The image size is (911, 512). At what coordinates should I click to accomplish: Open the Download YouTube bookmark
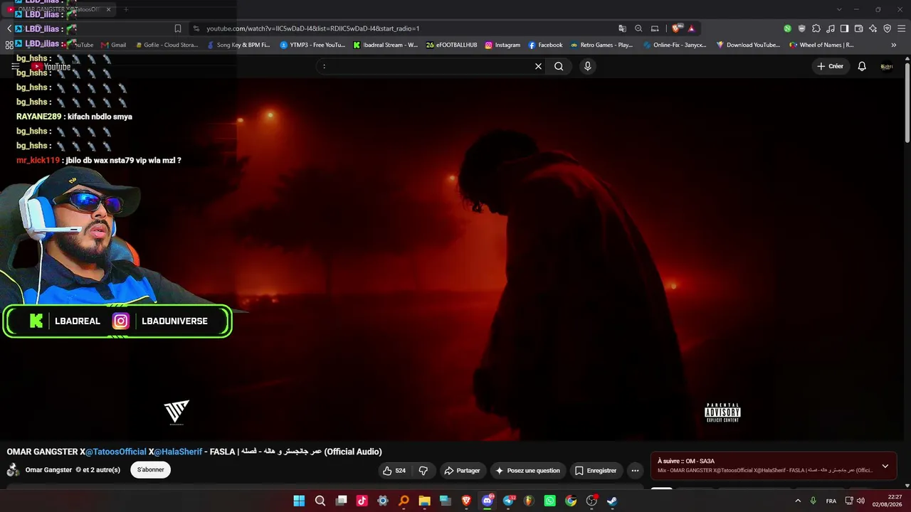pyautogui.click(x=749, y=45)
